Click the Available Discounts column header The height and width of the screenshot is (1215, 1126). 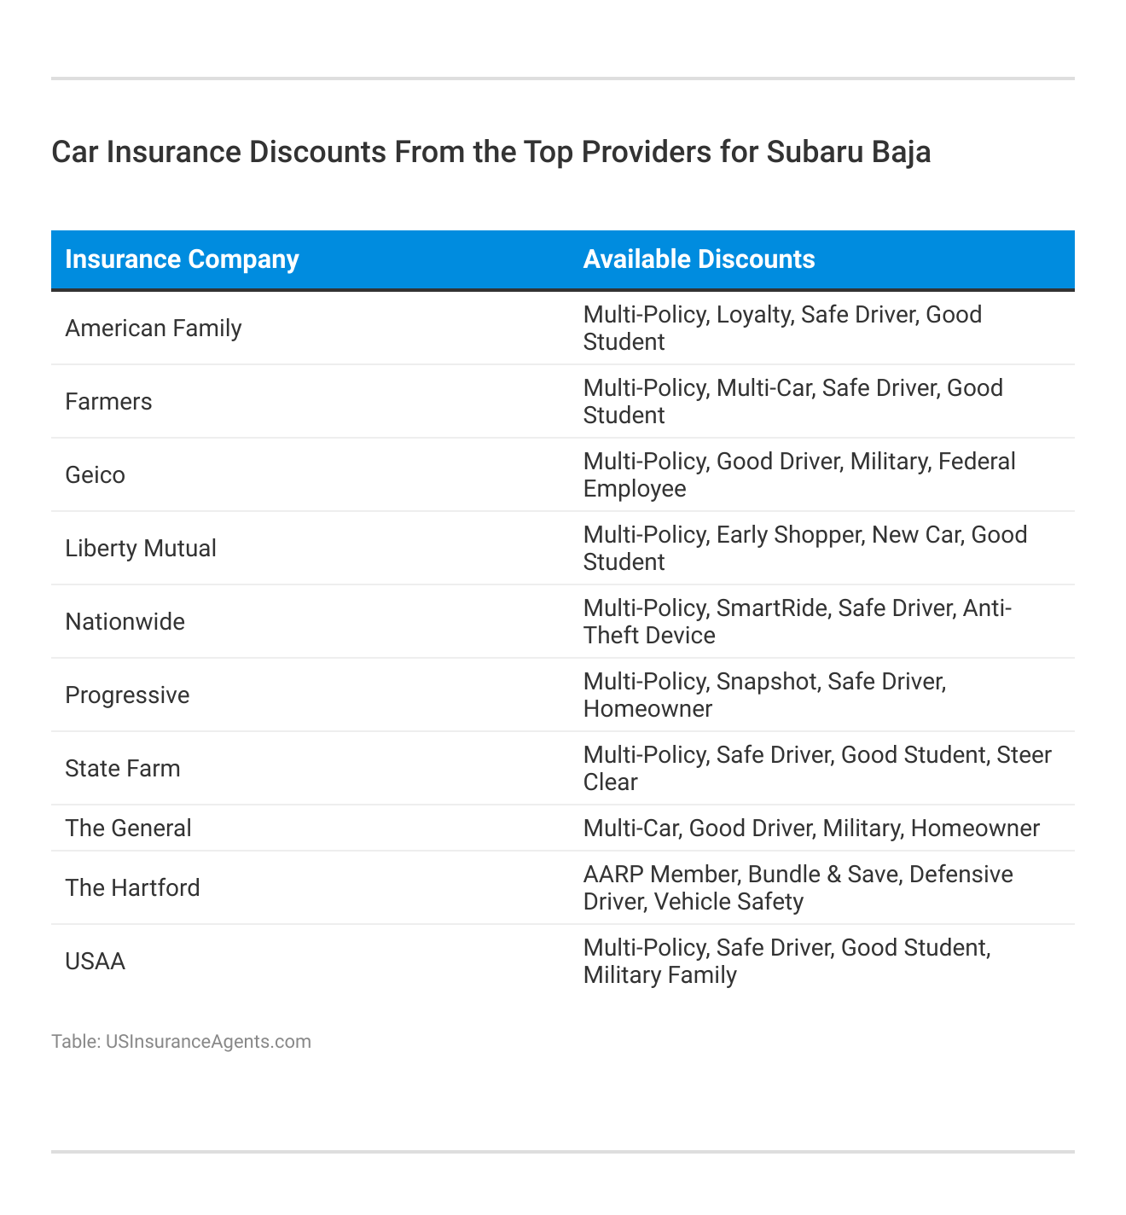click(x=699, y=259)
